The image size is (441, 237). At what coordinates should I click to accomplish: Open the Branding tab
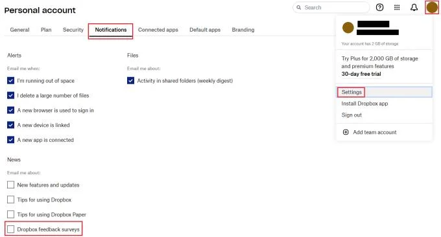(243, 30)
